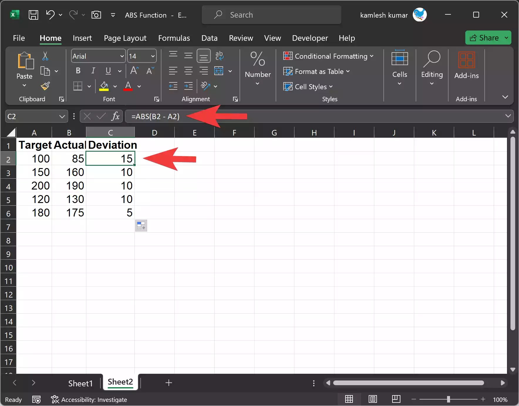Open the Camera screenshot tool on Quick Access Toolbar
Image resolution: width=519 pixels, height=406 pixels.
[96, 15]
